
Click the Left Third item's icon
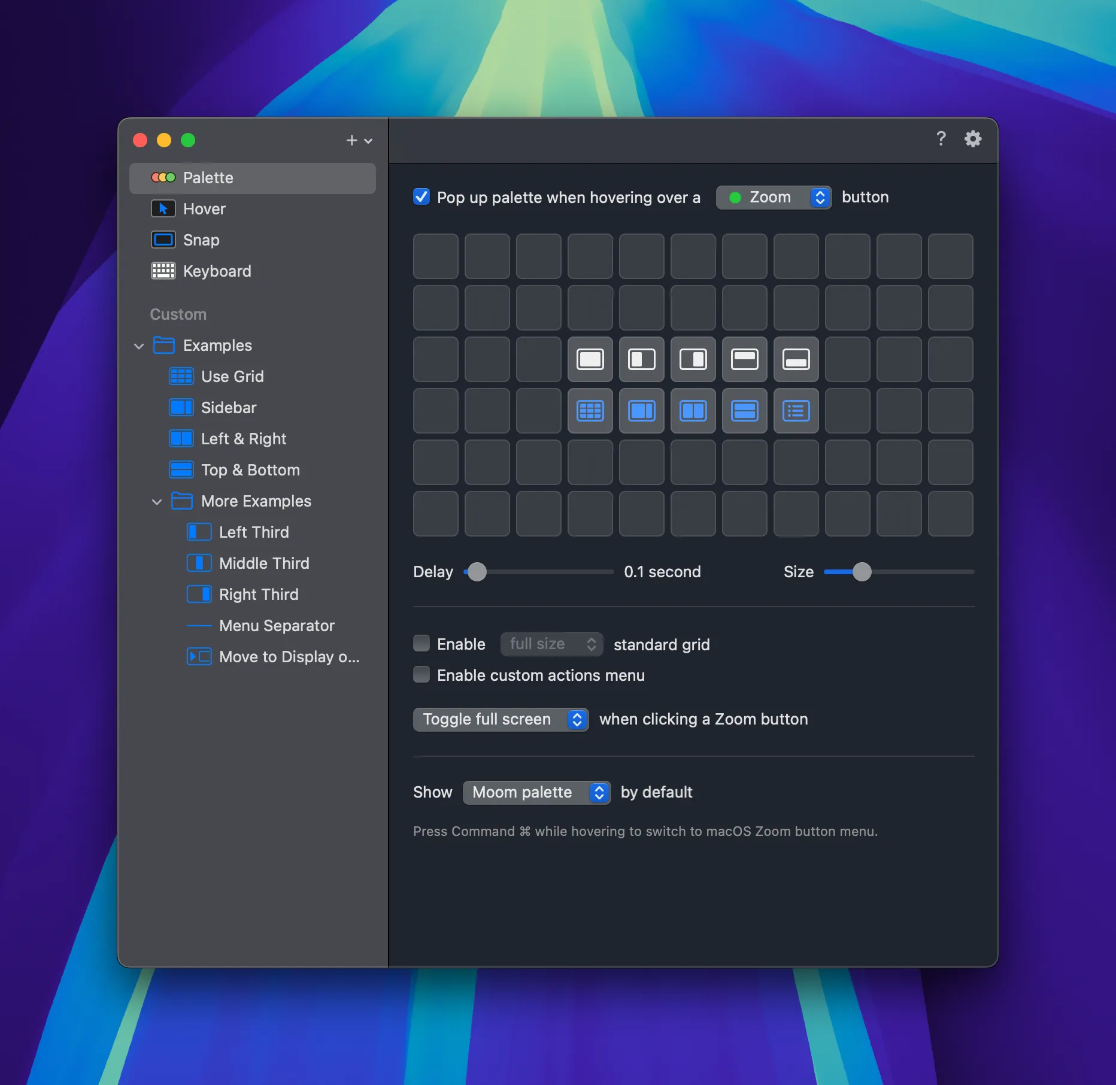[x=199, y=532]
